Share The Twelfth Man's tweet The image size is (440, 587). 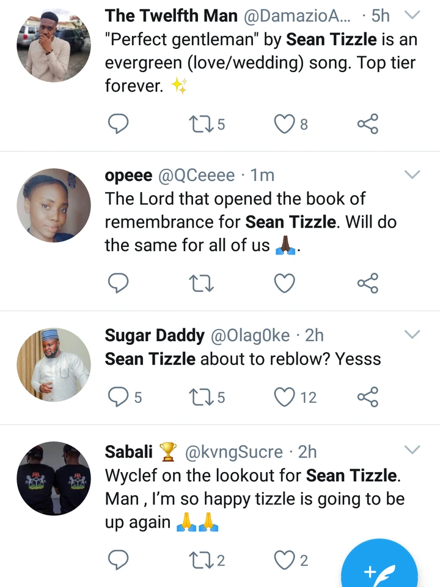367,124
